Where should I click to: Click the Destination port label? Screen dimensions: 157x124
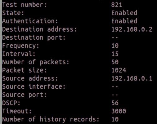tap(34, 38)
